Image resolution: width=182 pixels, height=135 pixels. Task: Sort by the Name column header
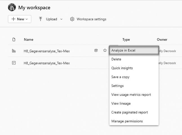[28, 40]
